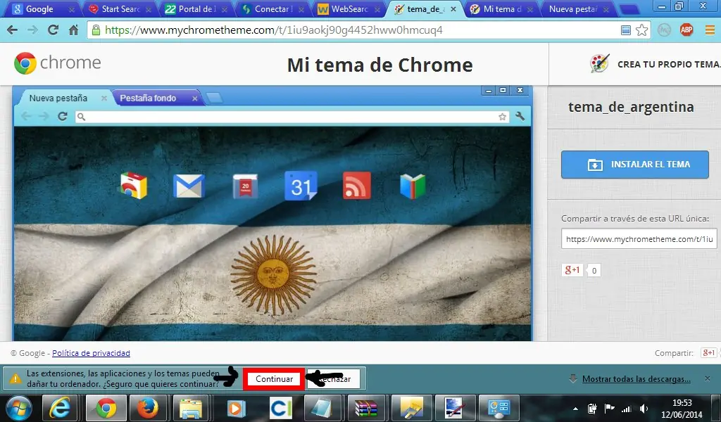Click the Instalar el tema button
The image size is (721, 422).
(634, 165)
